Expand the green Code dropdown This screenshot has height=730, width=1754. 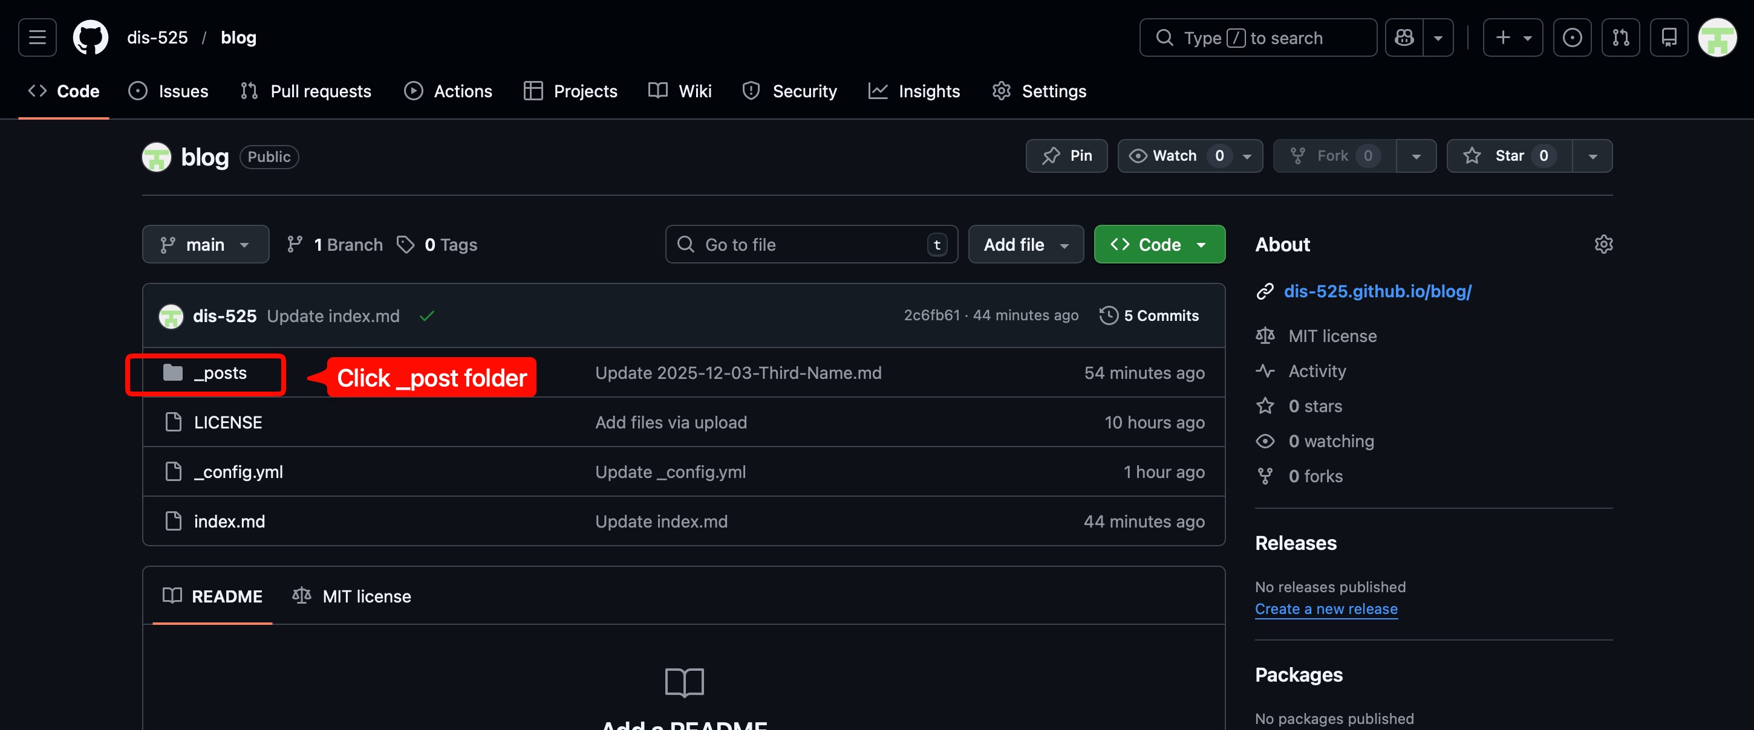[x=1159, y=244]
